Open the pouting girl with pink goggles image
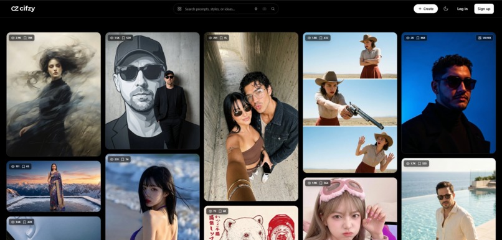This screenshot has height=240, width=502. click(x=350, y=209)
